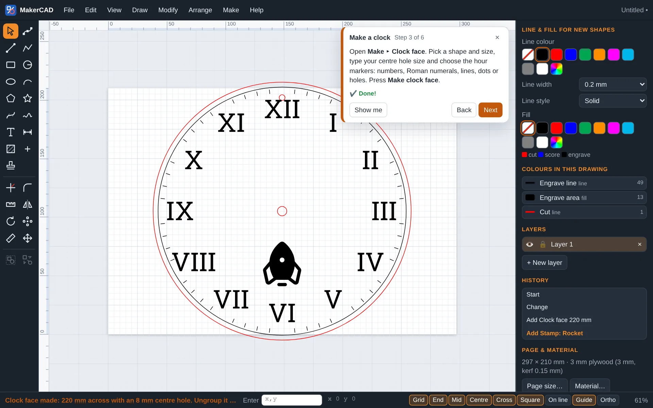
Task: Select the Ruler measure tool
Action: tap(11, 238)
